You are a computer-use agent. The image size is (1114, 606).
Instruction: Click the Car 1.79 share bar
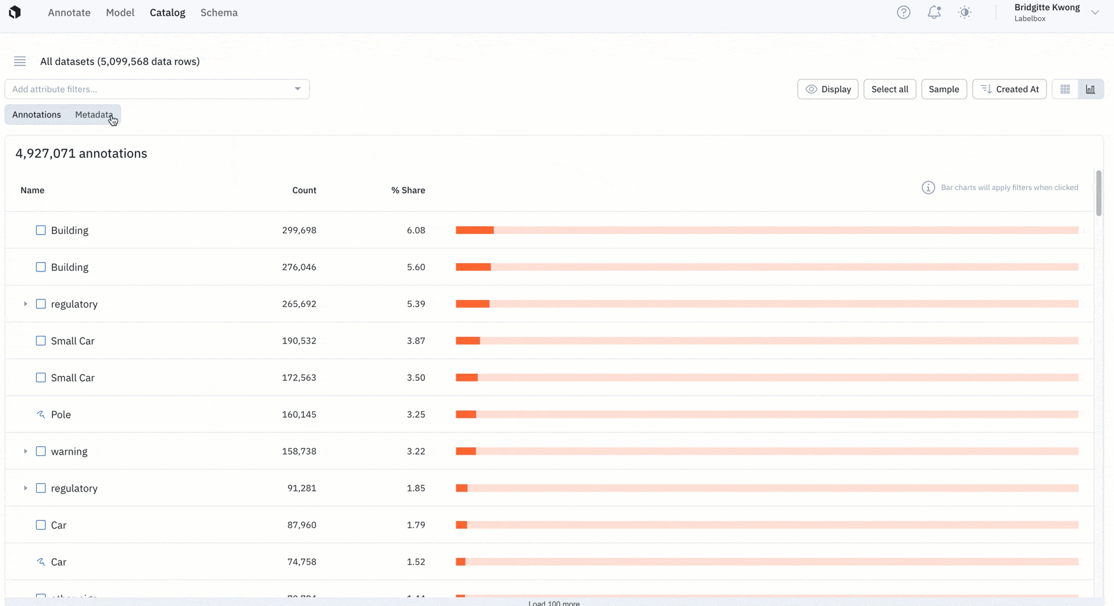767,525
